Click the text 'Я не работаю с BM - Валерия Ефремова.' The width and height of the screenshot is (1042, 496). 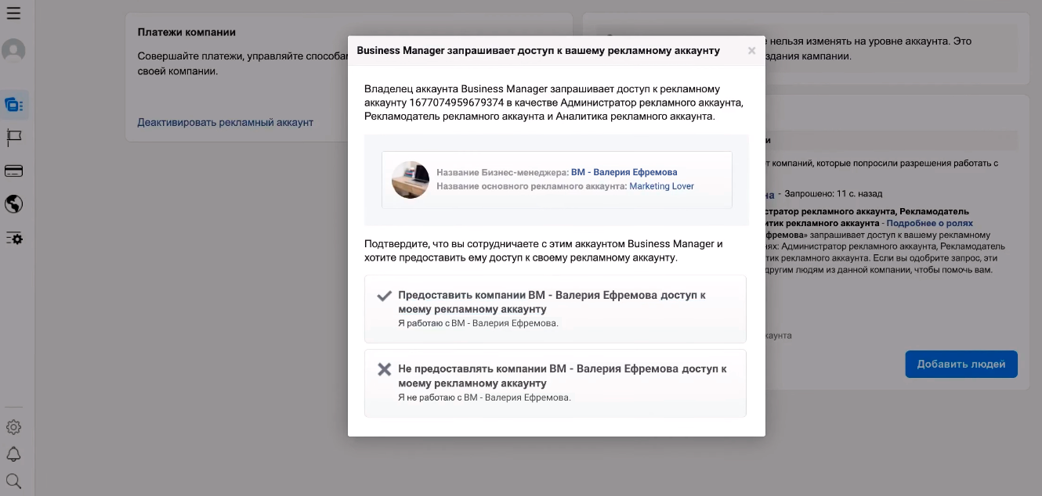click(x=484, y=397)
